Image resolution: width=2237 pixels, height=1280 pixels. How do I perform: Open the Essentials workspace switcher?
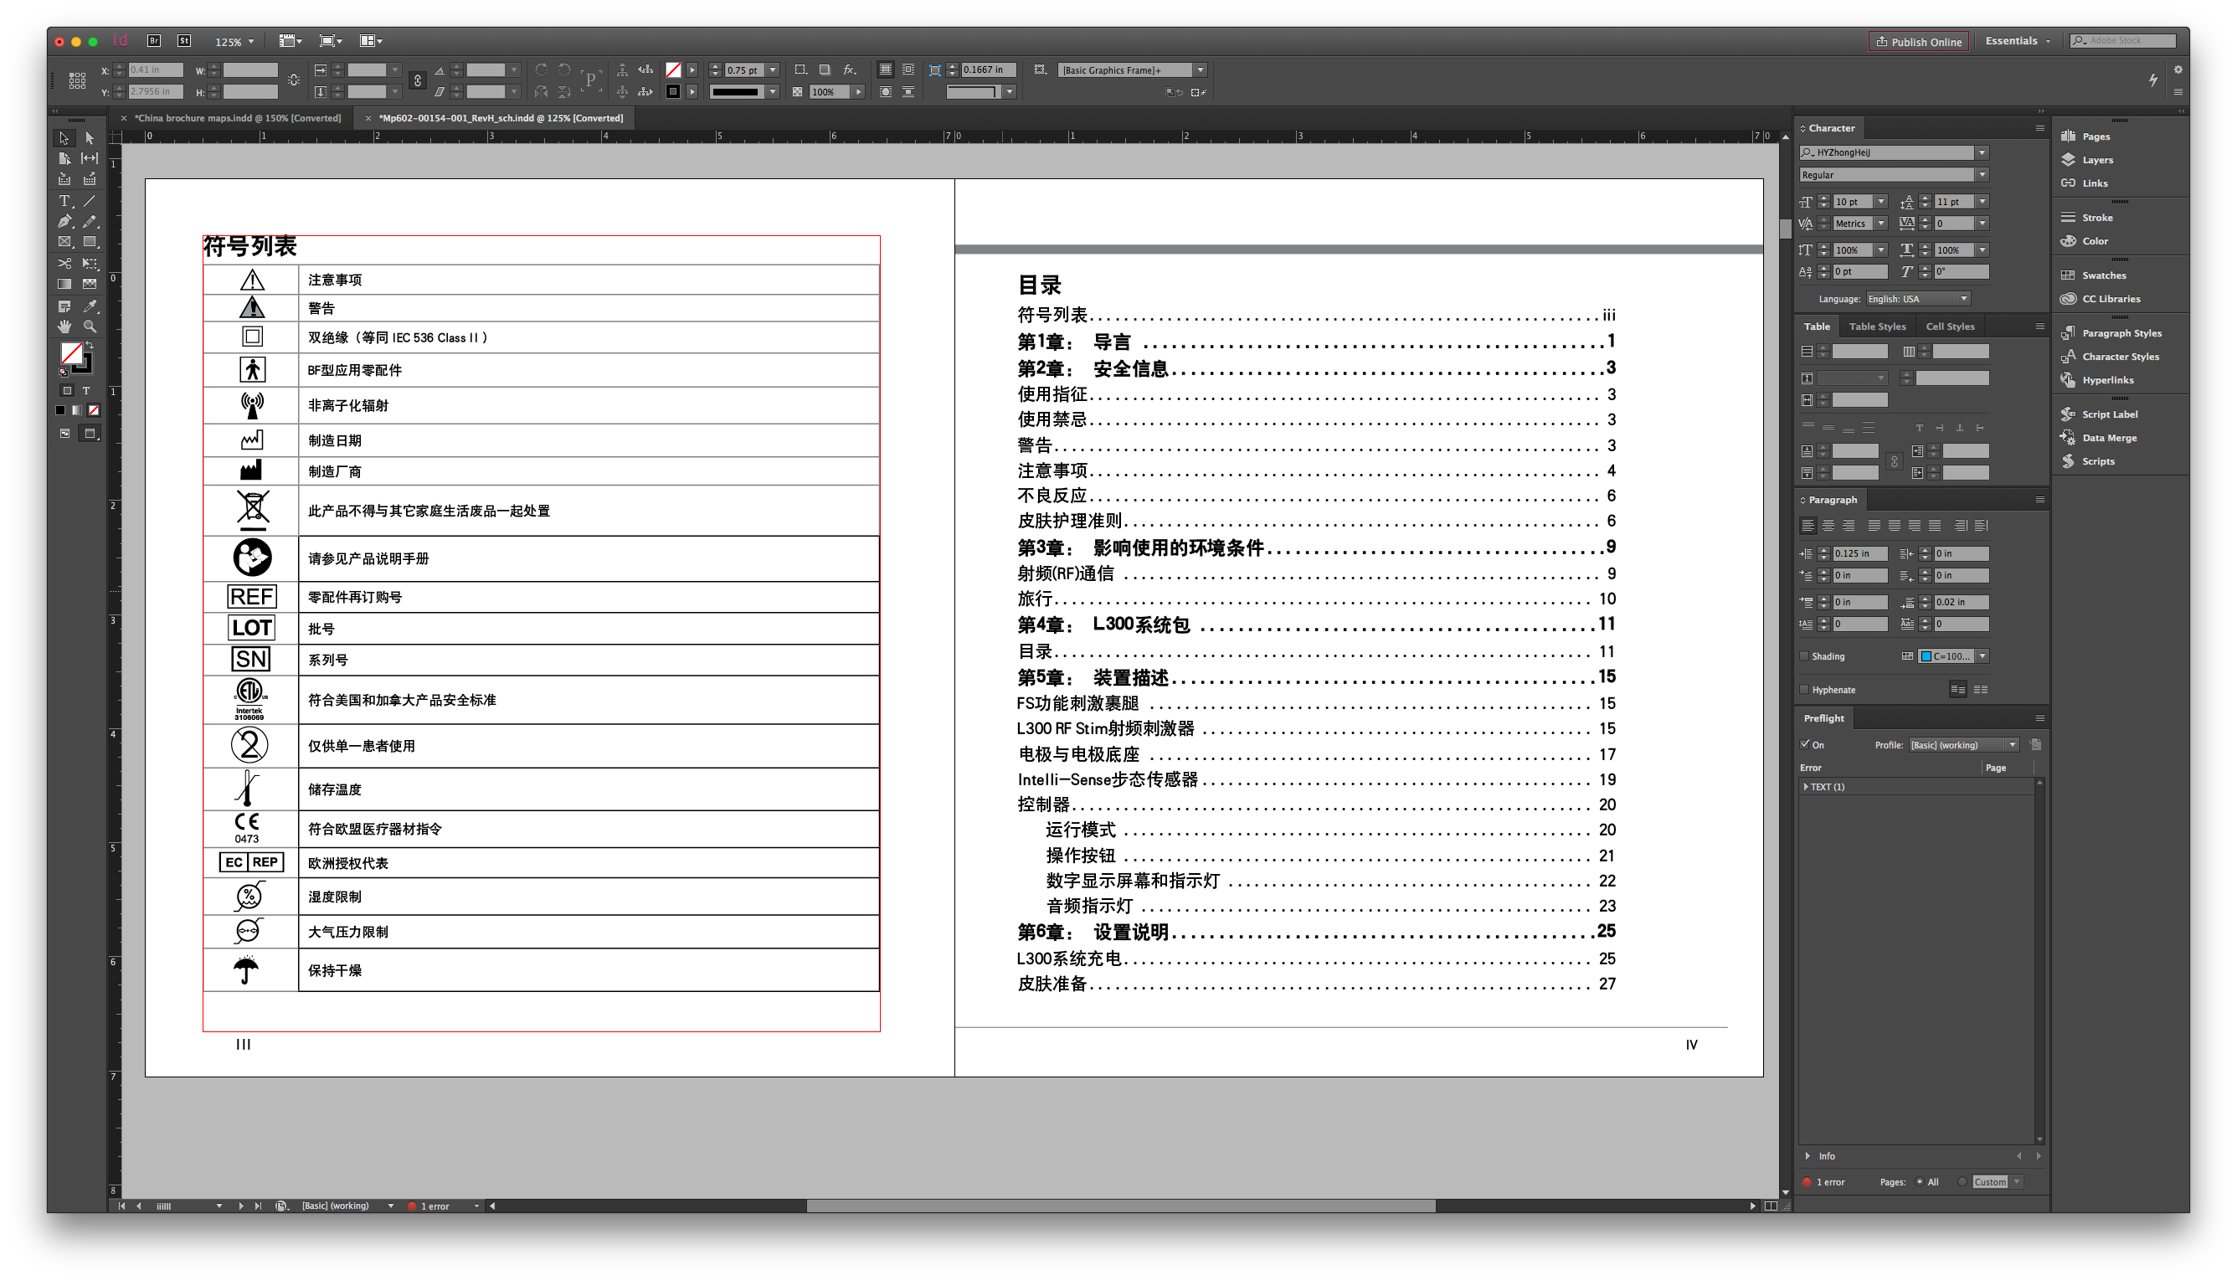click(x=2016, y=41)
